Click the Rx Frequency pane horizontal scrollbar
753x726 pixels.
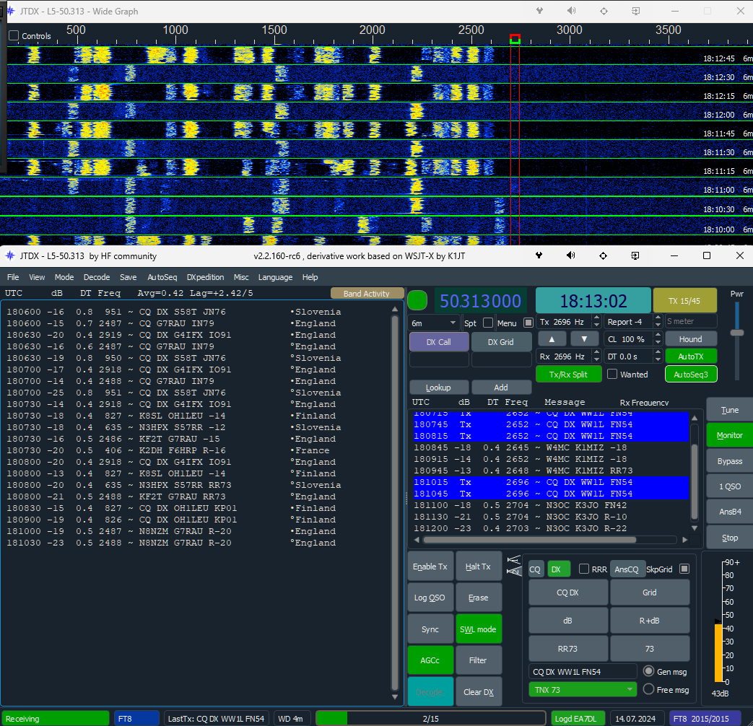[530, 540]
